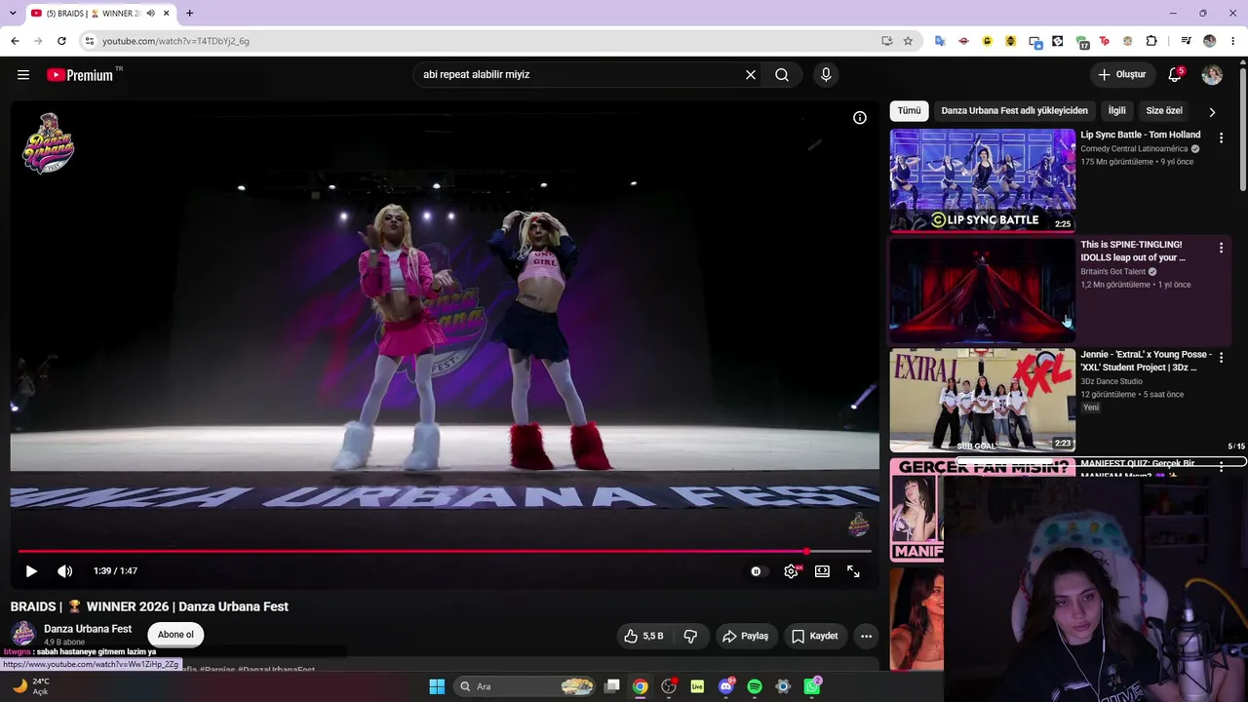Viewport: 1248px width, 702px height.
Task: Open Discord from the taskbar
Action: click(x=725, y=686)
